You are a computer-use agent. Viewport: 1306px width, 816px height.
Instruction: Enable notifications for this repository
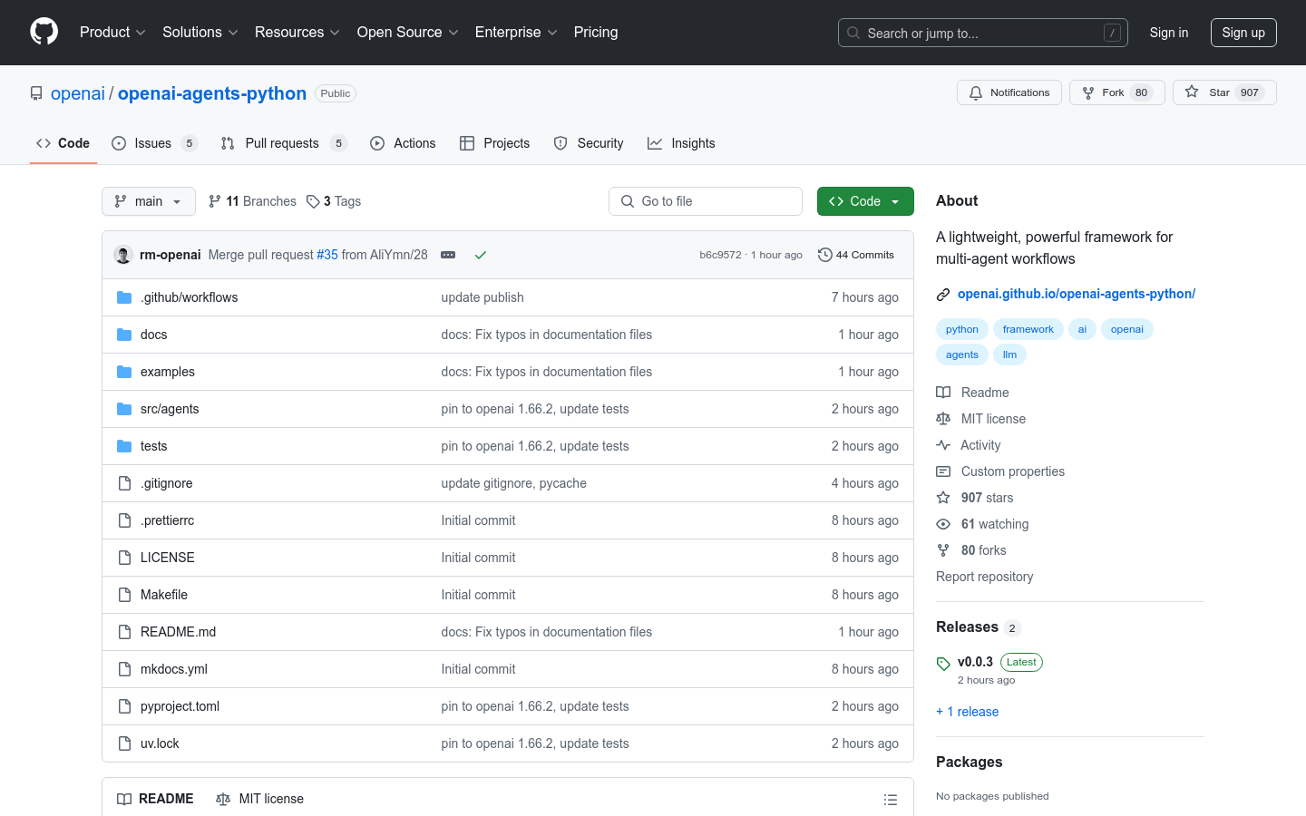[1009, 92]
